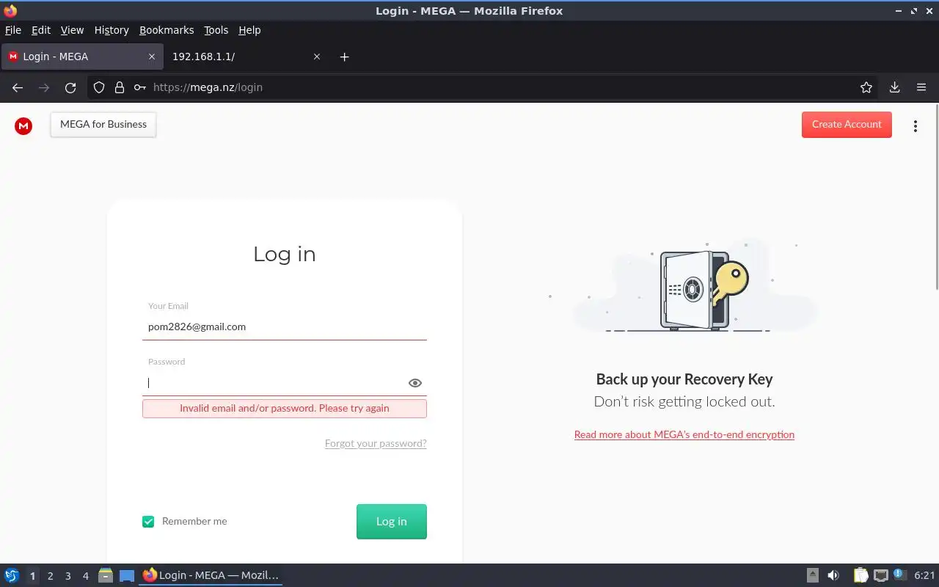Open the taskbar start menu icon
The height and width of the screenshot is (587, 939).
(x=12, y=575)
